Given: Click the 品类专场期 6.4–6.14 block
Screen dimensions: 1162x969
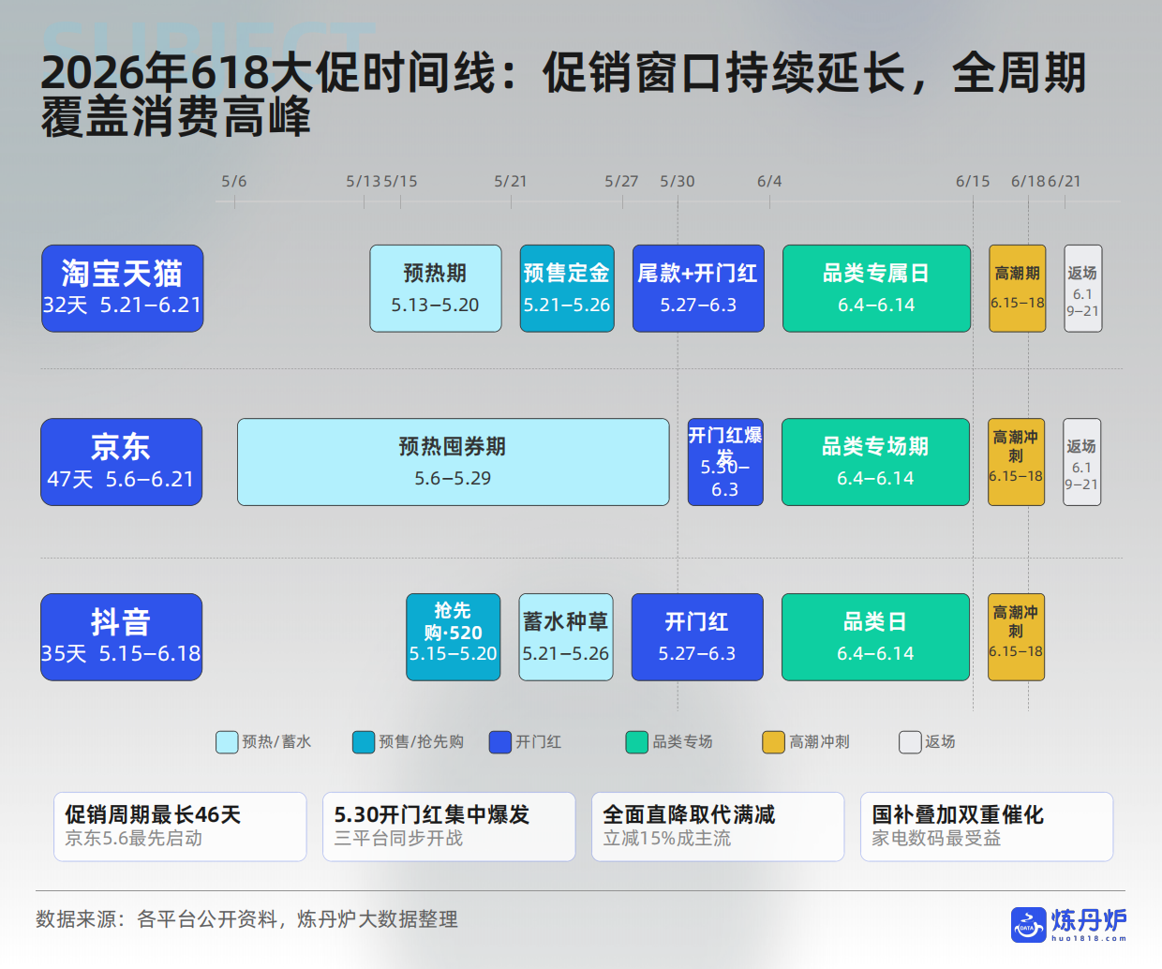Looking at the screenshot, I should click(x=875, y=462).
